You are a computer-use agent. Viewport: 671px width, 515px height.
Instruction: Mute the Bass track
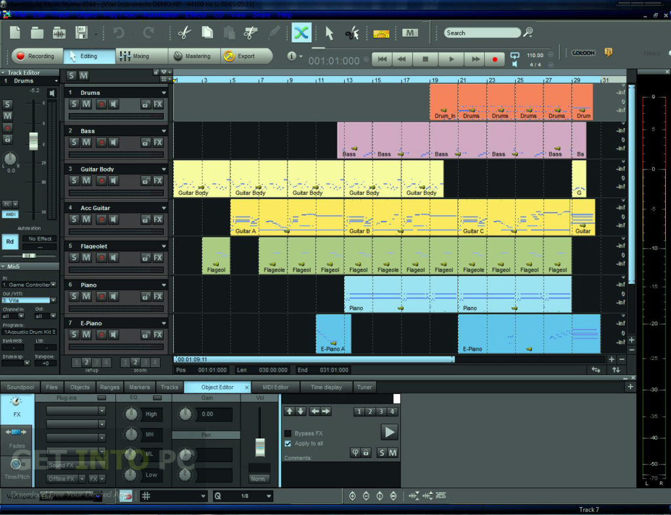tap(86, 142)
